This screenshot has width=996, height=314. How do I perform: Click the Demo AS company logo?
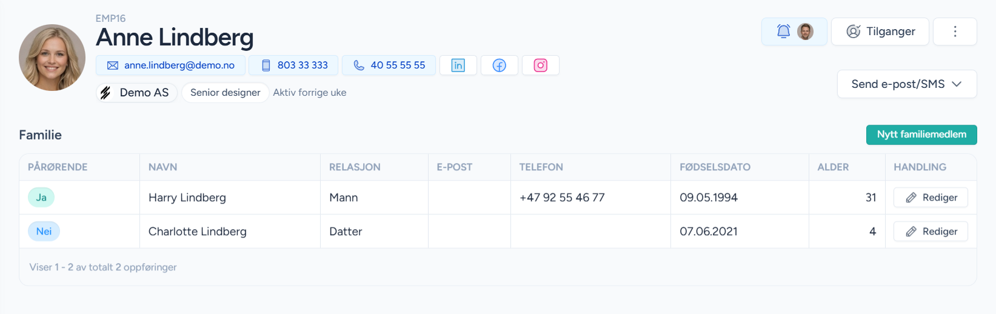click(106, 93)
